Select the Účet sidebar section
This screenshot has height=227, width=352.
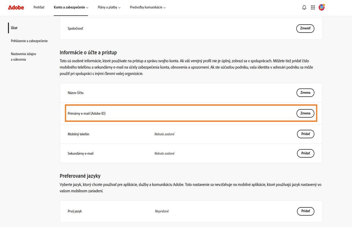tap(14, 28)
